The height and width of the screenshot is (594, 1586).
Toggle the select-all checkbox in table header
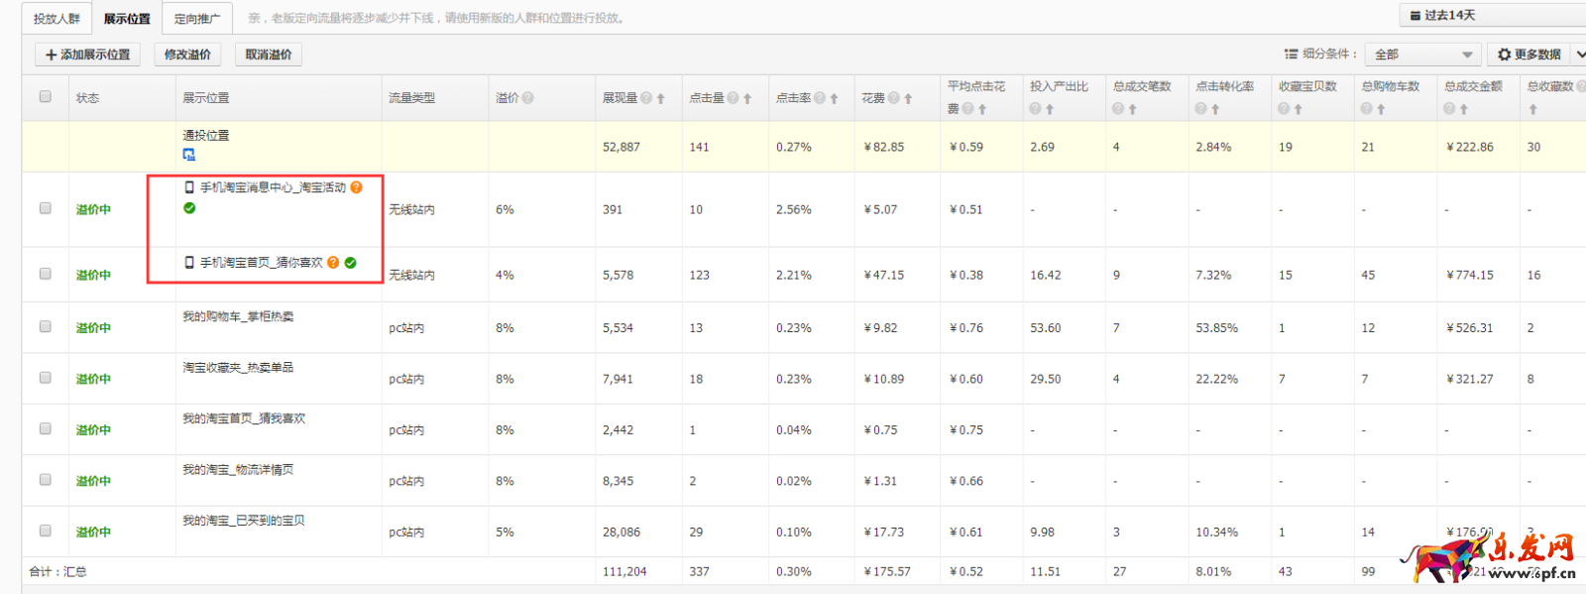(46, 97)
